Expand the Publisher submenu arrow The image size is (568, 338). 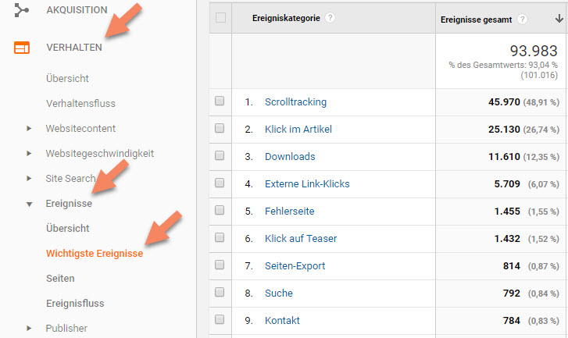pyautogui.click(x=30, y=329)
